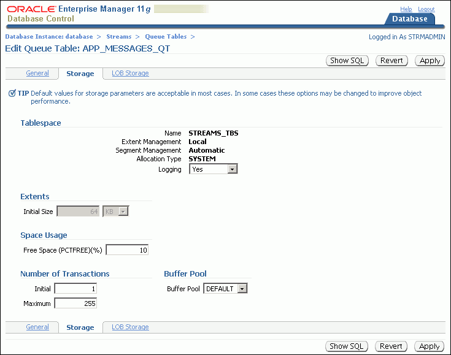Click the top Revert button
Viewport: 451px width, 355px height.
point(391,61)
